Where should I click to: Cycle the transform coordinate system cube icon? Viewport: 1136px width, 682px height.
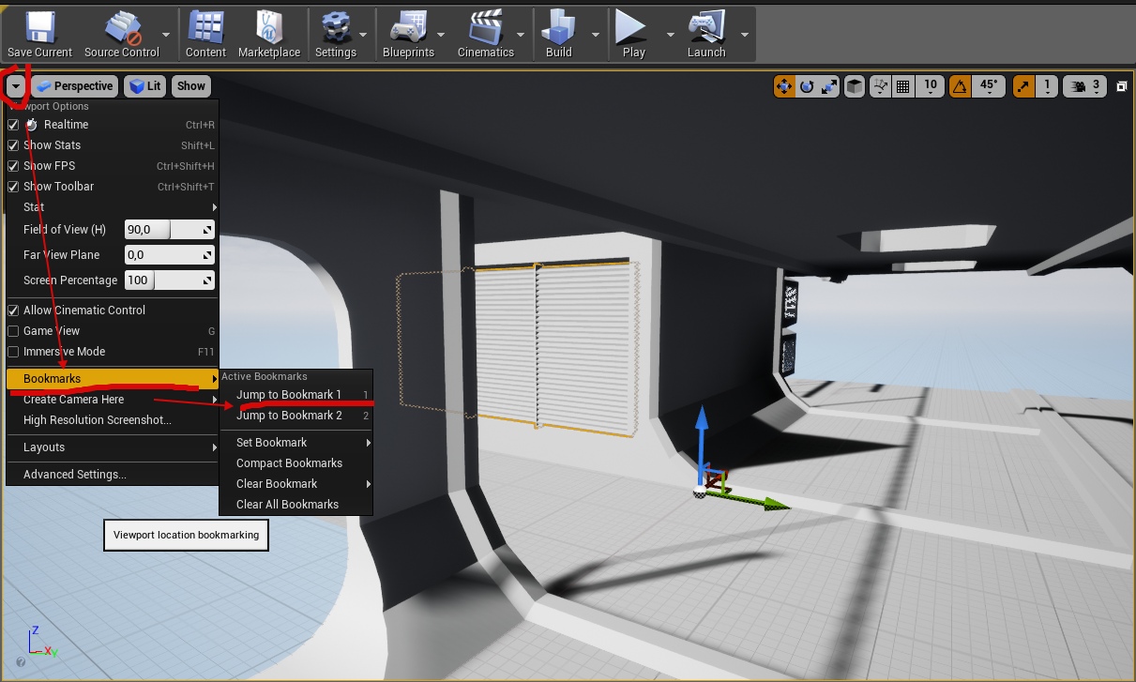(x=855, y=86)
